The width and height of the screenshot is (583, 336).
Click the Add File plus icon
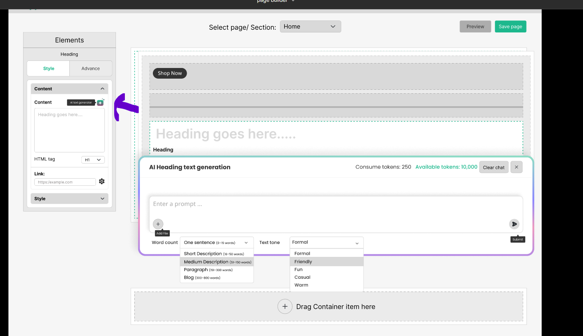(x=158, y=224)
